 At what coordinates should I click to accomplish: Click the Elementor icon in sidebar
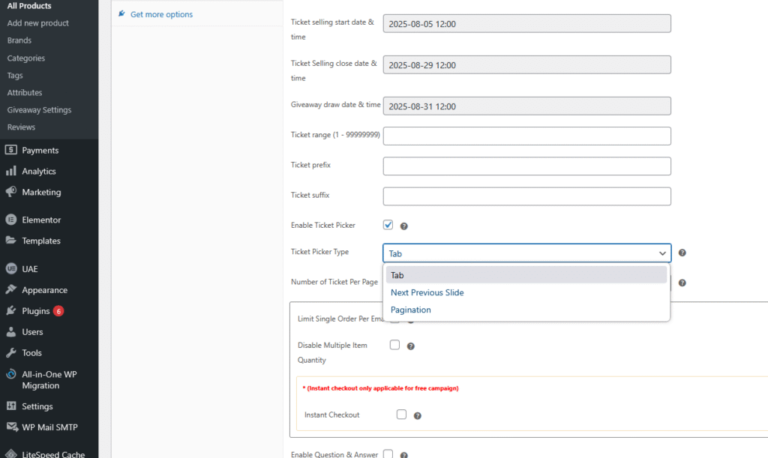(11, 220)
